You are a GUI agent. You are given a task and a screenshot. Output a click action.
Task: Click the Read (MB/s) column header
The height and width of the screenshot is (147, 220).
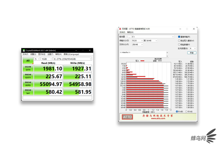[x=48, y=63]
